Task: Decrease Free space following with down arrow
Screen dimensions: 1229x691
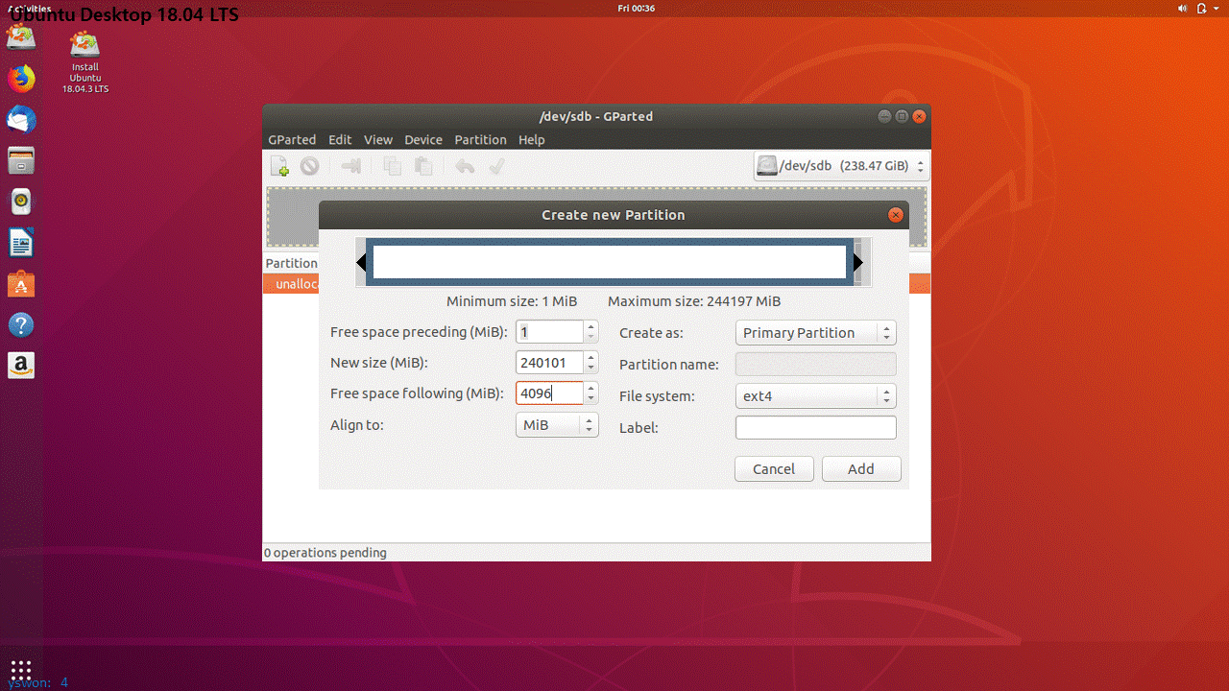Action: pyautogui.click(x=591, y=399)
